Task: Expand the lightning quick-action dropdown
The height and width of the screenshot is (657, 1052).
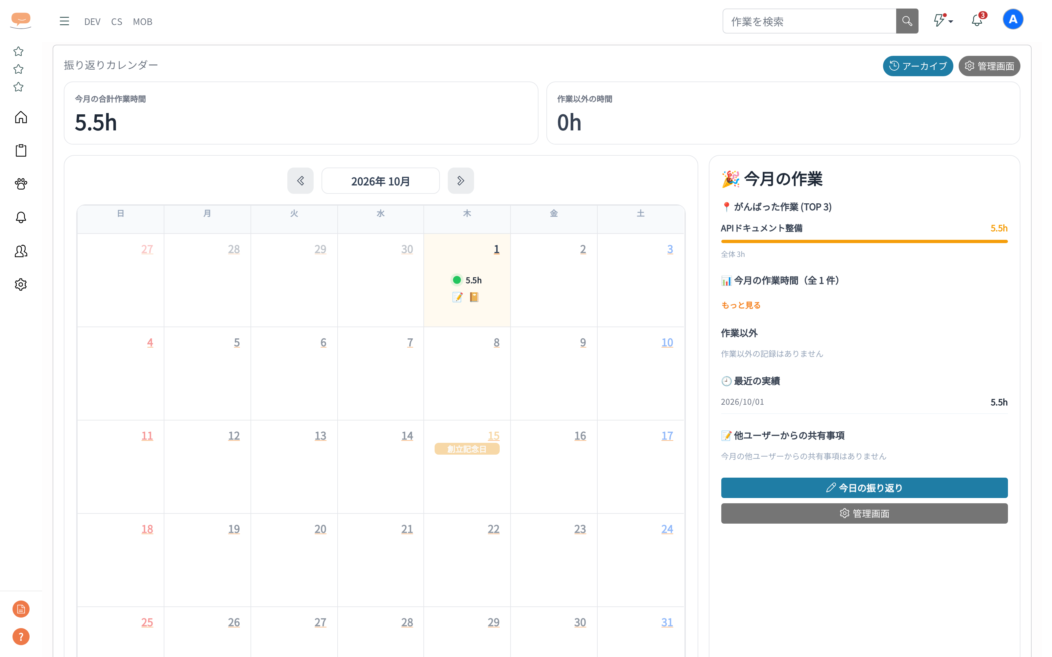Action: [943, 20]
